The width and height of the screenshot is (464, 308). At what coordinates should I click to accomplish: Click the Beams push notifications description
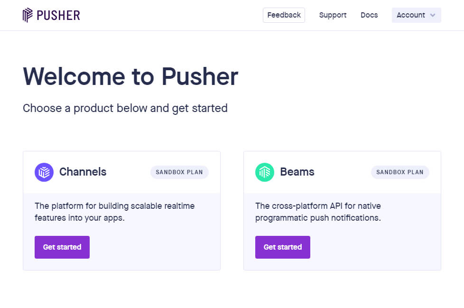tap(318, 212)
